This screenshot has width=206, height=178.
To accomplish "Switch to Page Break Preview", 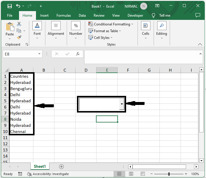I will (x=143, y=174).
